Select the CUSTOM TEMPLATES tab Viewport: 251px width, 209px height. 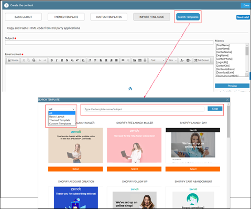109,17
